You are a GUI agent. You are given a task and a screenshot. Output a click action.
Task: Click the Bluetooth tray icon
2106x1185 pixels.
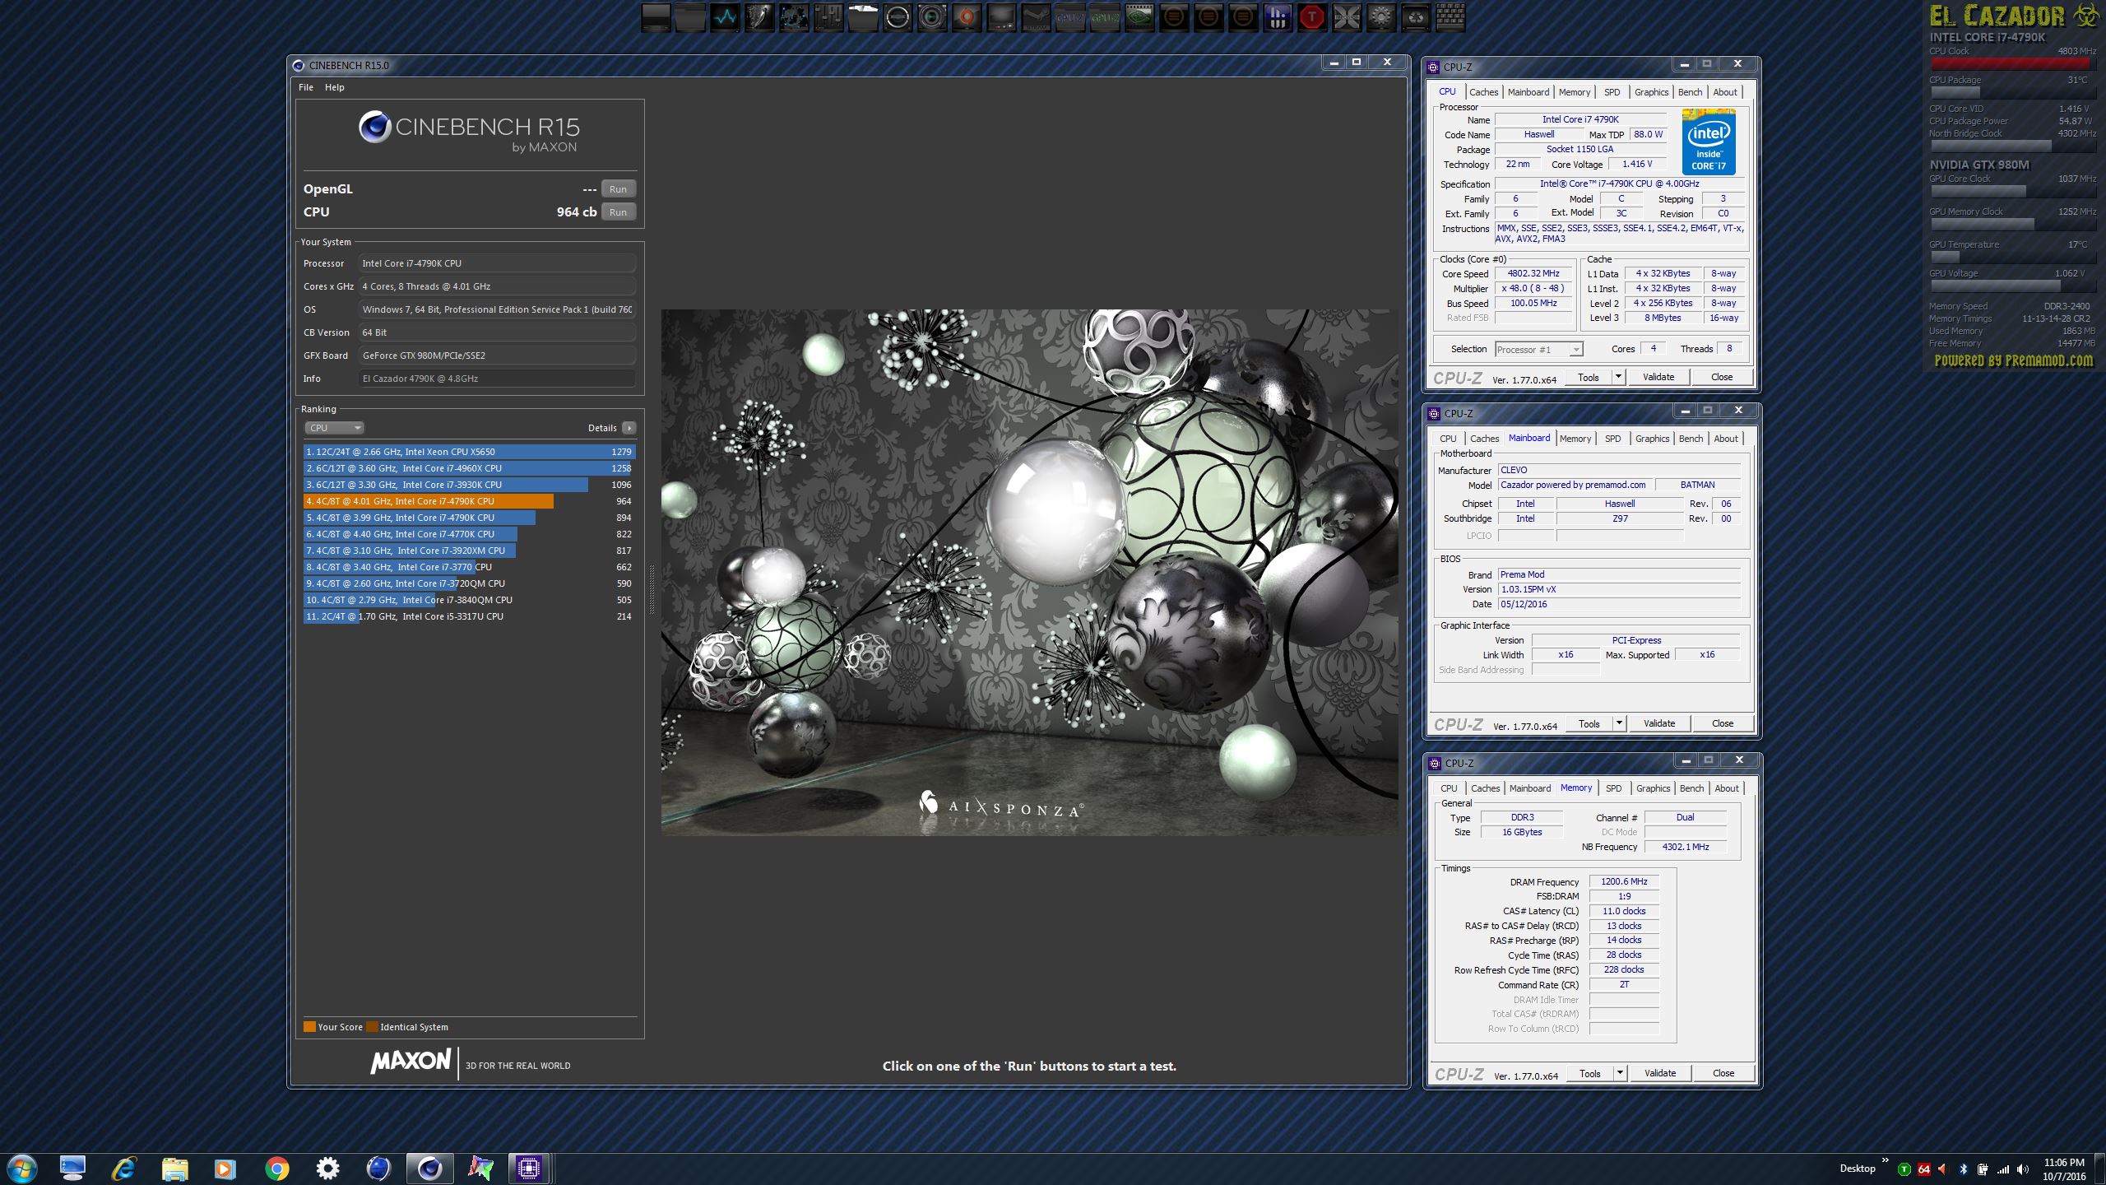1963,1169
